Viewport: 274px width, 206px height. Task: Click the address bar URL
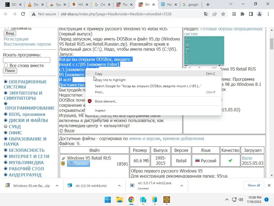coord(116,14)
